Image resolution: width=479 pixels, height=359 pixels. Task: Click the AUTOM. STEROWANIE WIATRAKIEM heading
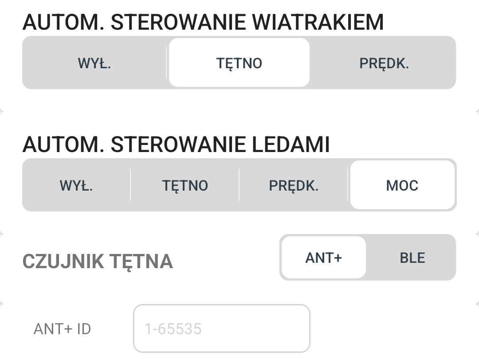[203, 22]
